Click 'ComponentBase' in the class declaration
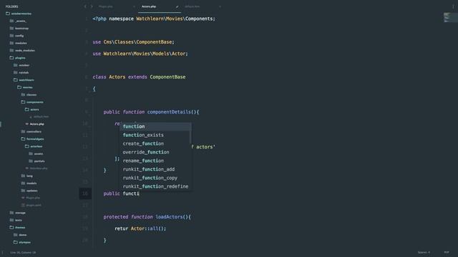 [167, 77]
